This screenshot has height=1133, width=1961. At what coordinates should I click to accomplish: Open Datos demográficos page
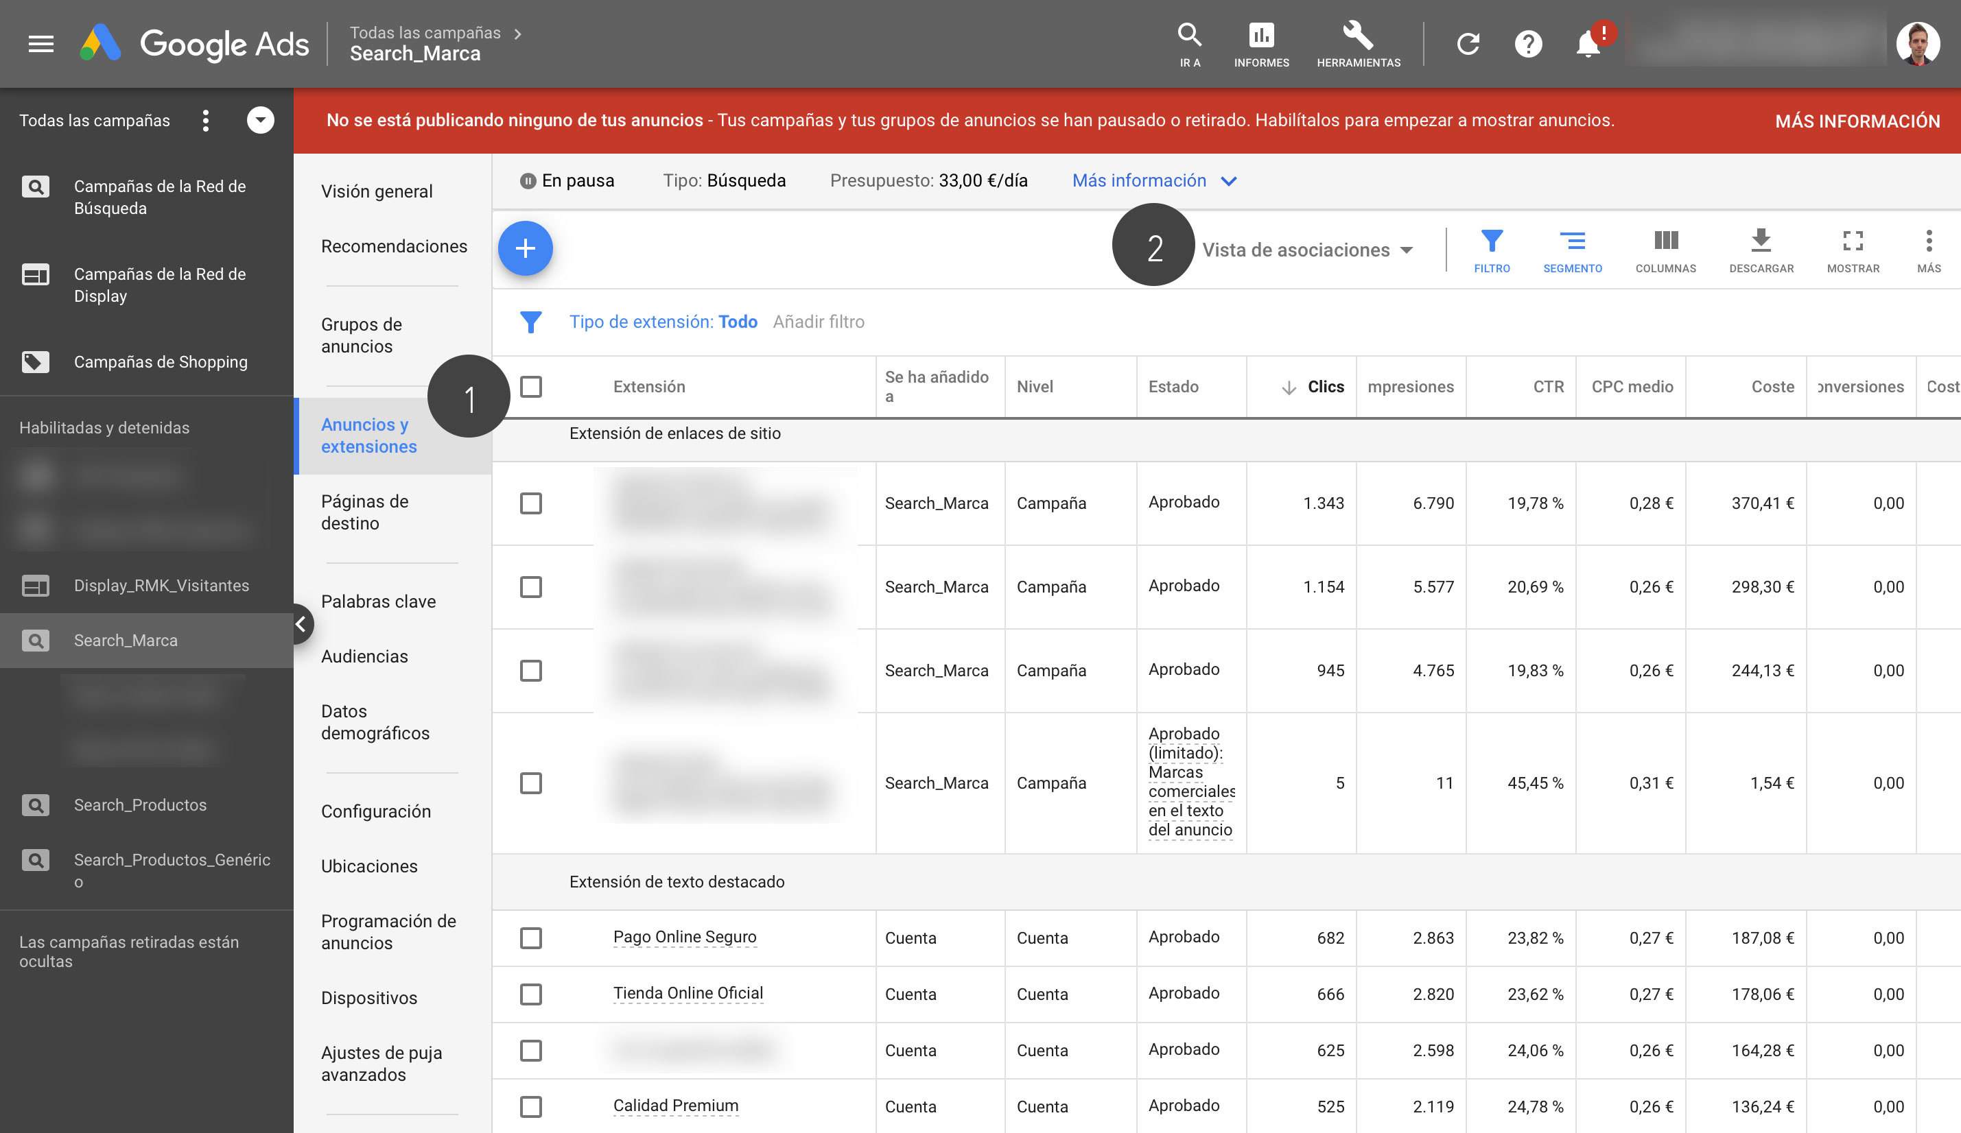tap(375, 723)
